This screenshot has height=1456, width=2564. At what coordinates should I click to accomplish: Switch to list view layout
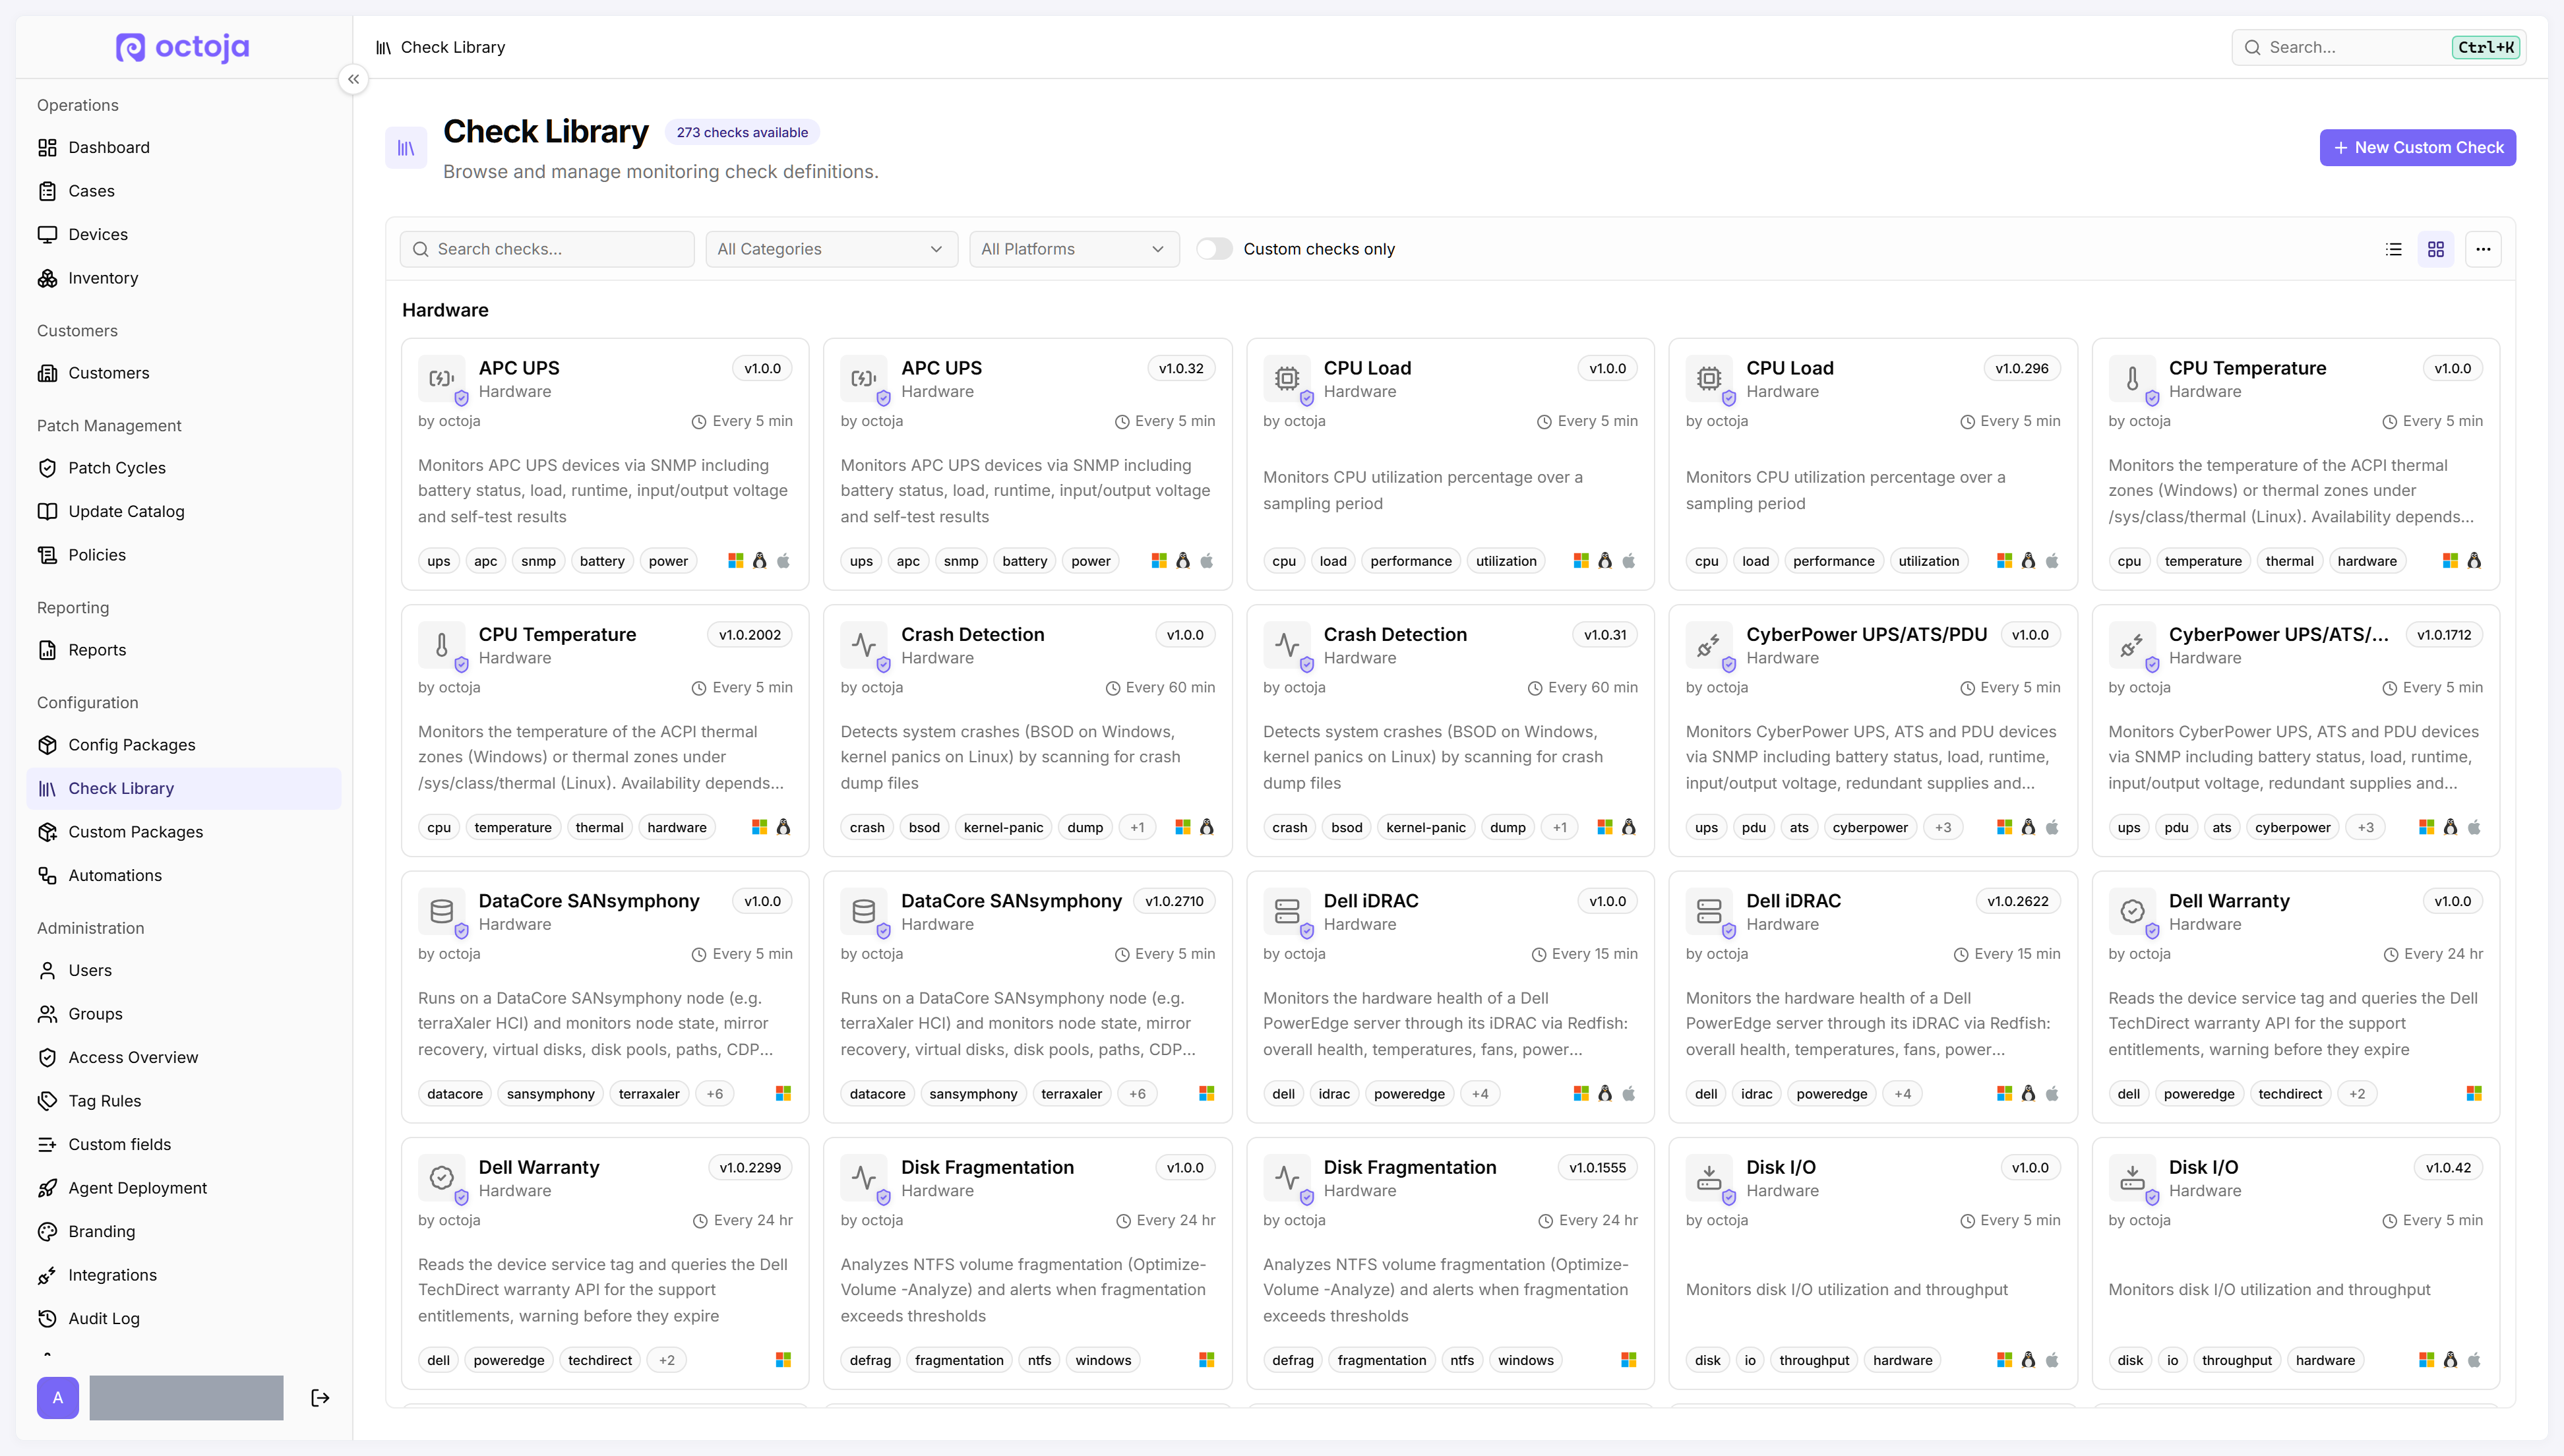coord(2393,249)
